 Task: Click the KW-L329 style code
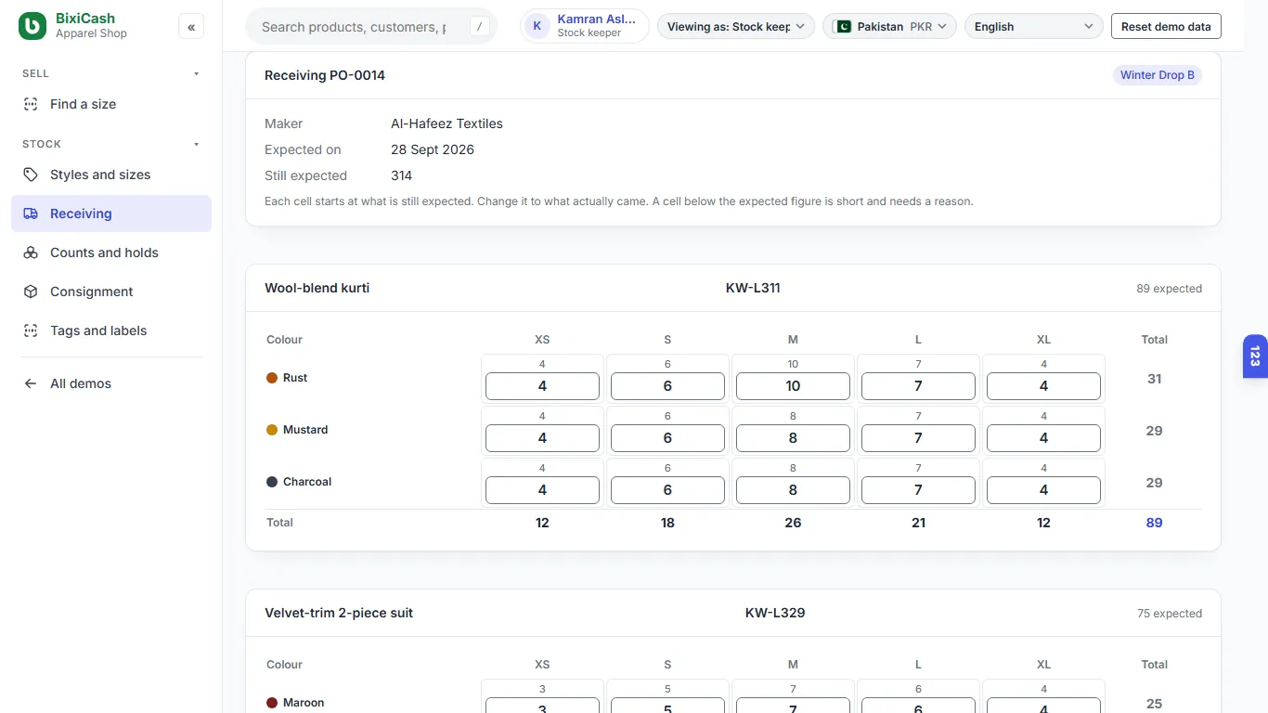(775, 613)
